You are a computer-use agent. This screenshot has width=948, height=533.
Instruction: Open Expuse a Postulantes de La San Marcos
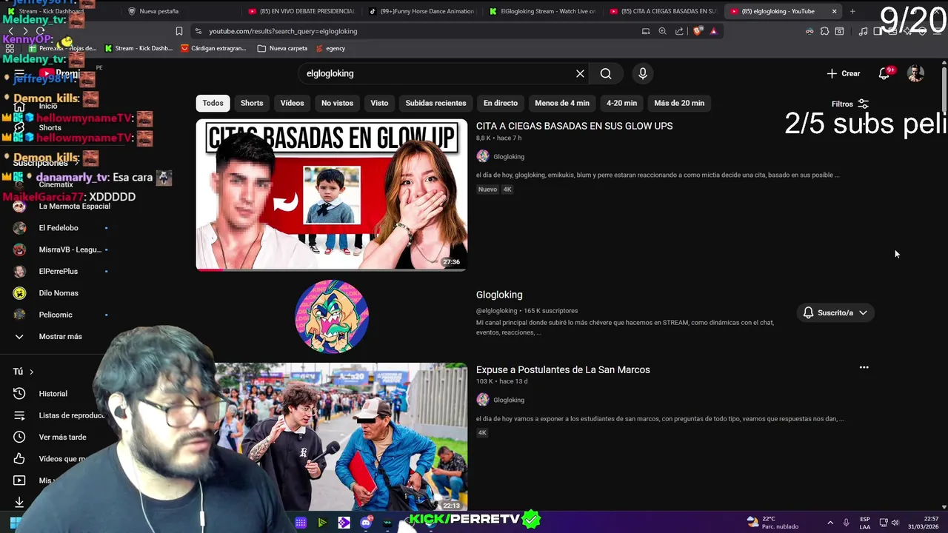[563, 369]
